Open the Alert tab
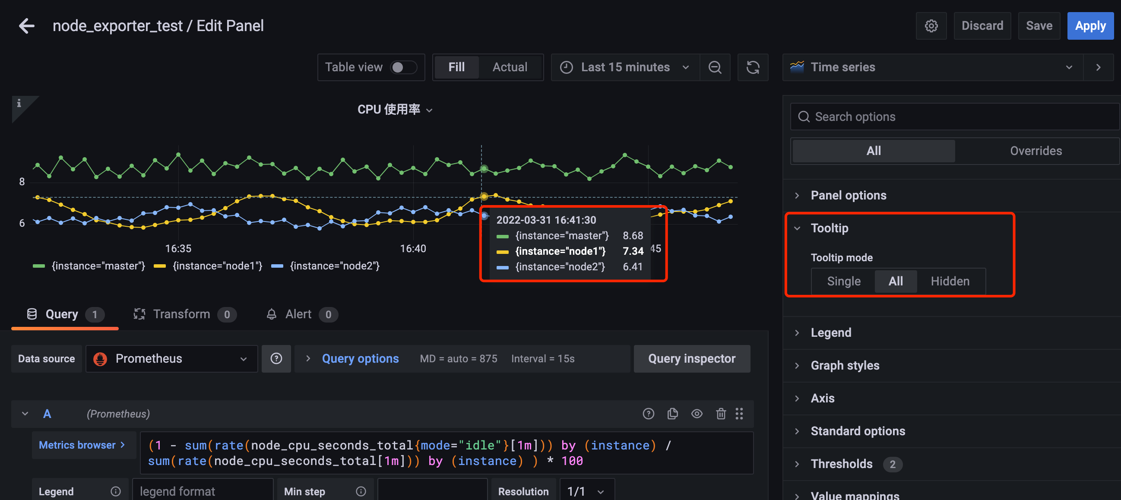 tap(298, 314)
